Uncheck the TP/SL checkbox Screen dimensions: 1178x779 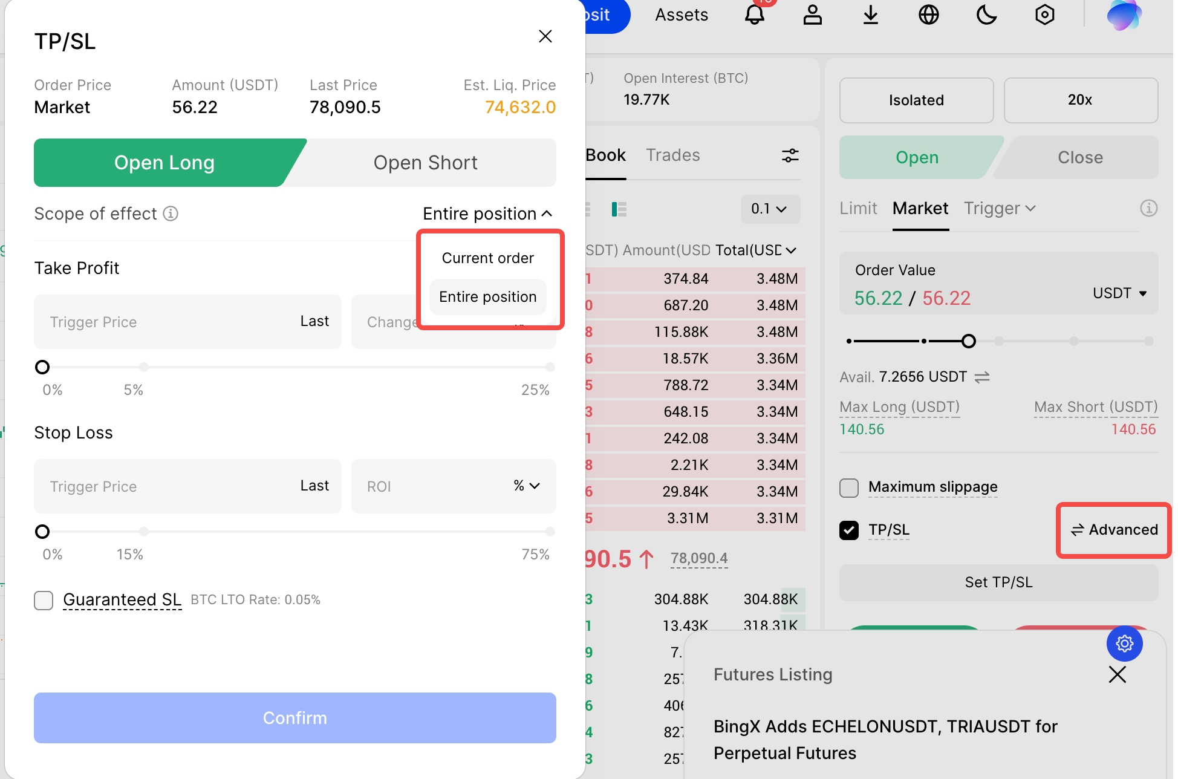[x=849, y=530]
